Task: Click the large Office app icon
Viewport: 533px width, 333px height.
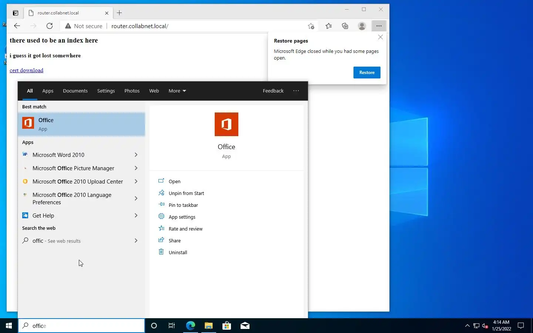Action: click(227, 124)
